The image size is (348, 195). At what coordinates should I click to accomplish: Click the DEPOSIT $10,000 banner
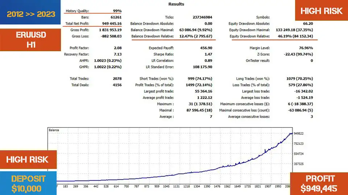coord(28,183)
